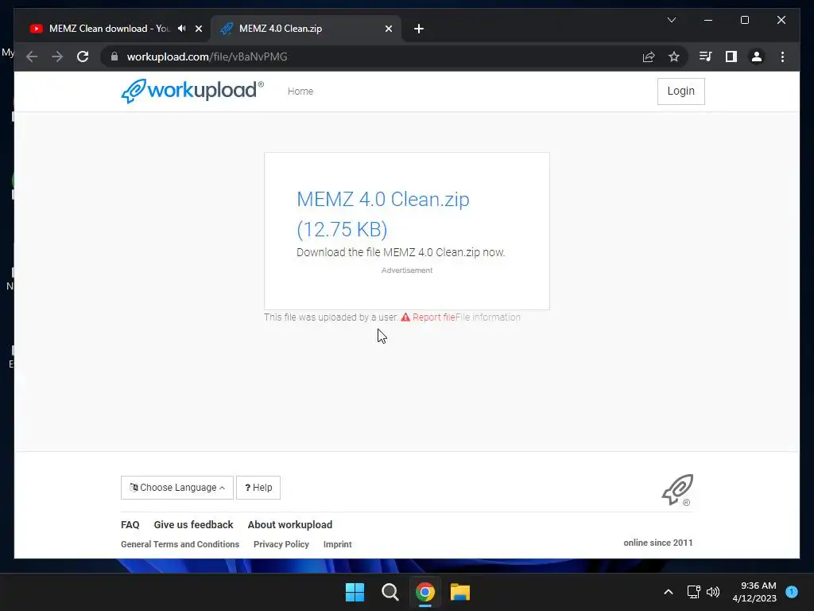Open the tab search dropdown arrow
Viewport: 814px width, 611px height.
pyautogui.click(x=671, y=20)
